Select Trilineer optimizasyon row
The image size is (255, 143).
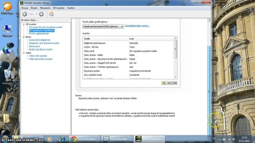tap(128, 67)
